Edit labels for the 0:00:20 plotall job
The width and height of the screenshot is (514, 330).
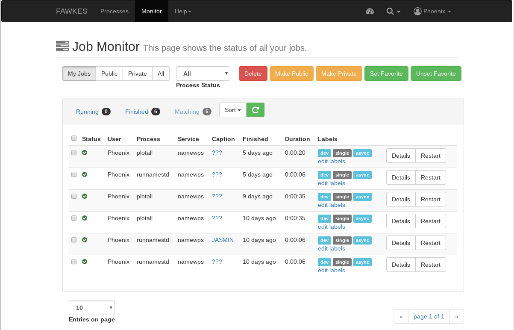(332, 161)
